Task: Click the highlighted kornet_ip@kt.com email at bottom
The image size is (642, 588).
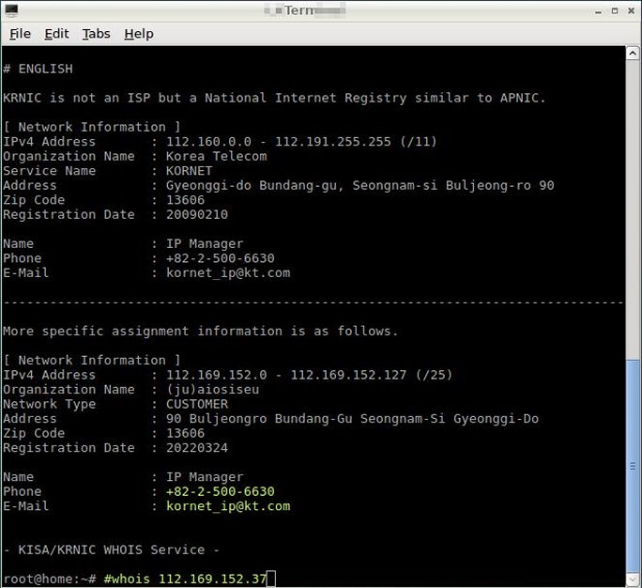Action: 228,506
